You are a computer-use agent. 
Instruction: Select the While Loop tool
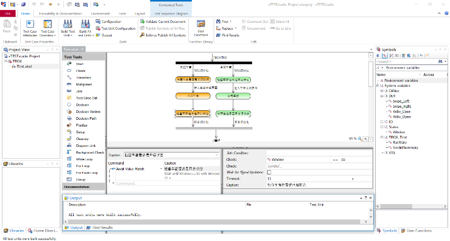click(x=84, y=159)
